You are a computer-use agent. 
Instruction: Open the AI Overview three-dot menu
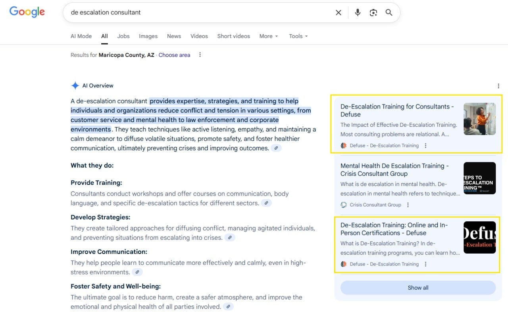pyautogui.click(x=498, y=86)
